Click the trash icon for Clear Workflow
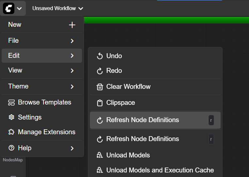This screenshot has width=249, height=177. tap(100, 87)
